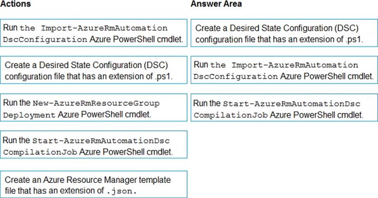
Task: Select the Import-AzureRmAutomationDscConfiguration box in the Actions list
Action: click(x=94, y=33)
